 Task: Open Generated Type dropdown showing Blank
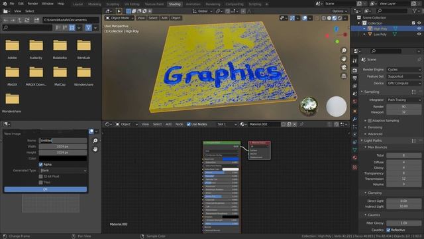(63, 171)
